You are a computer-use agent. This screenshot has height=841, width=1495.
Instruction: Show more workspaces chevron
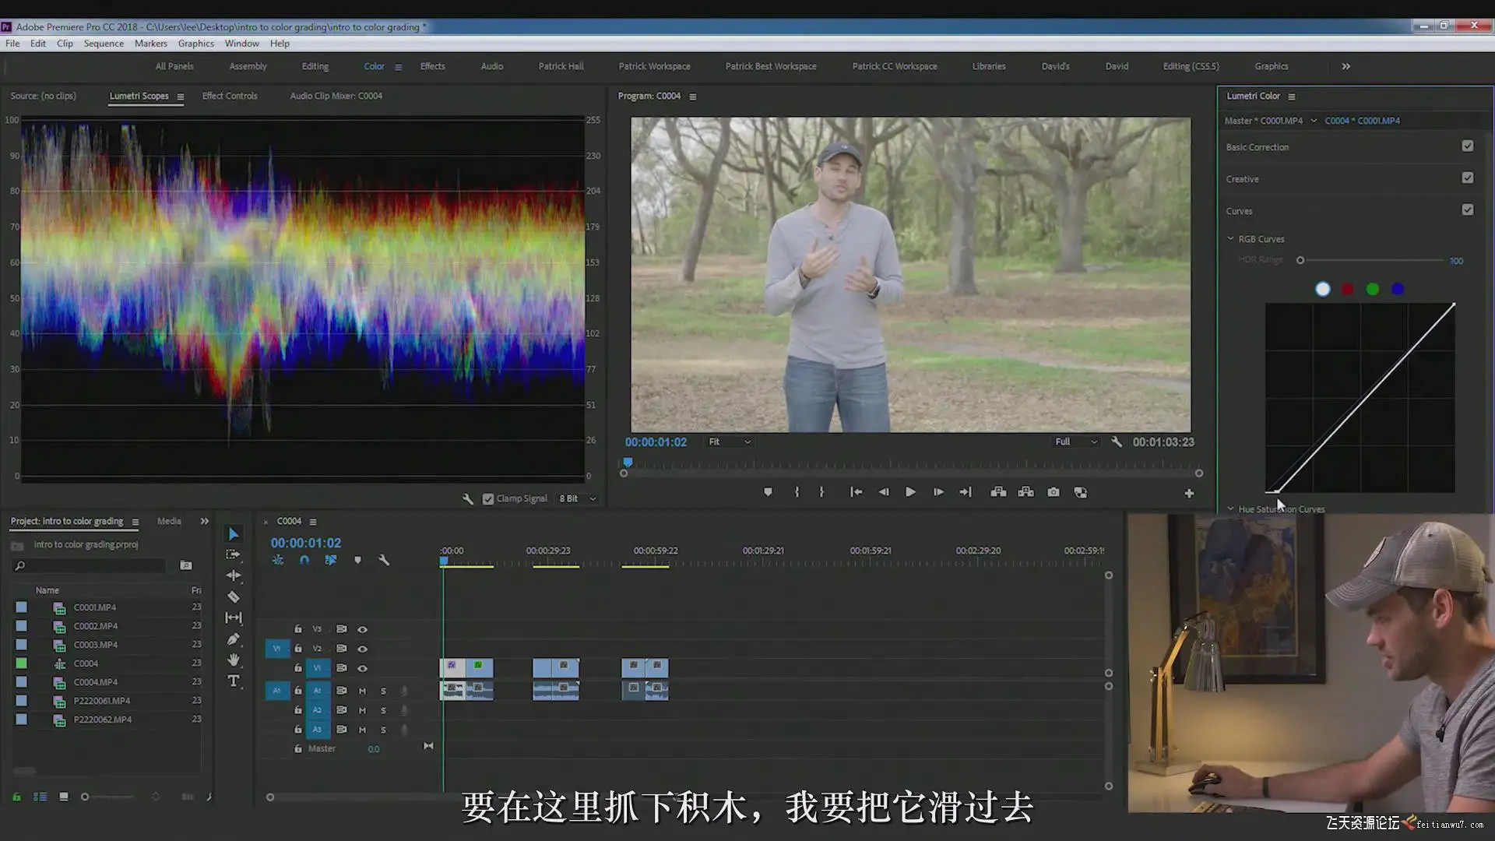(x=1346, y=66)
